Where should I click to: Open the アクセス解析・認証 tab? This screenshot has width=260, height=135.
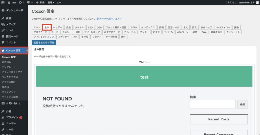click(x=116, y=28)
